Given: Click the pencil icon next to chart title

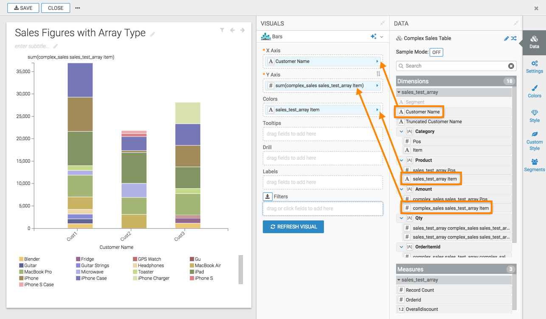Looking at the screenshot, I should click(x=152, y=34).
